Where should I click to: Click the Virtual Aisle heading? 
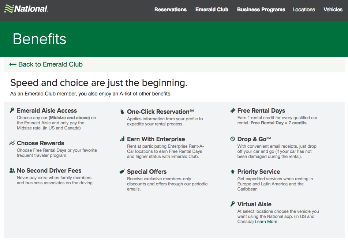point(254,204)
